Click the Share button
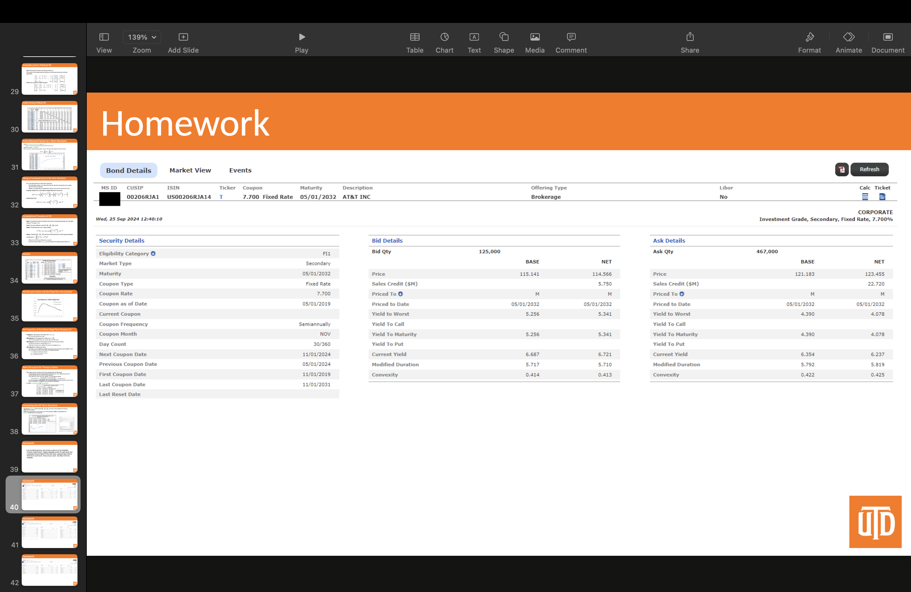911x592 pixels. click(x=690, y=37)
